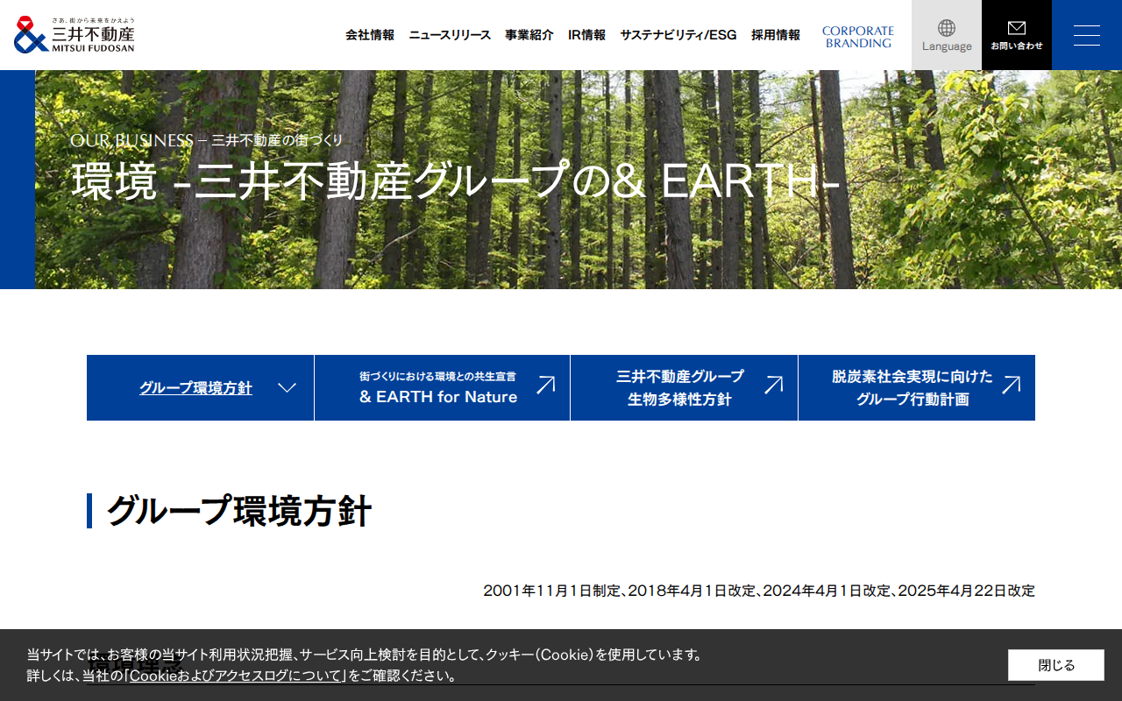This screenshot has height=701, width=1122.
Task: Click the revision dates text line
Action: click(759, 591)
